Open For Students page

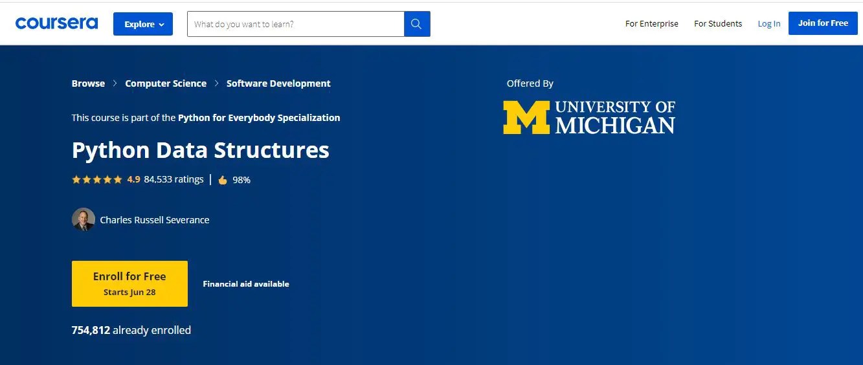718,23
